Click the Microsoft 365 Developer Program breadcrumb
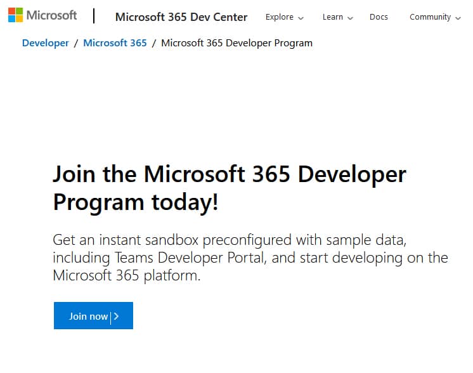The width and height of the screenshot is (473, 373). point(236,43)
